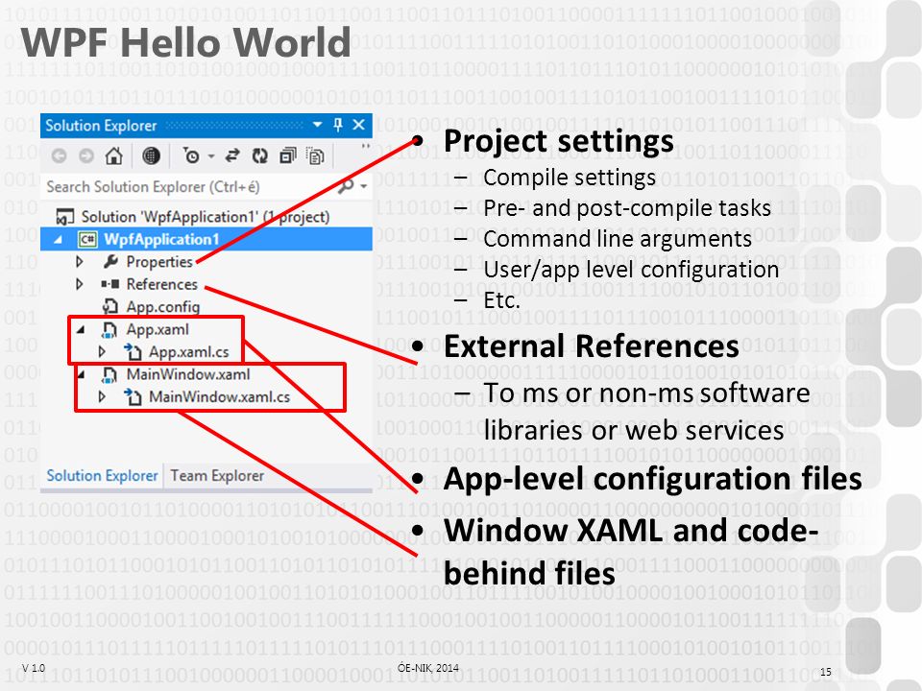Screen dimensions: 922x691
Task: Select the MainWindow.xaml.cs file
Action: point(219,397)
